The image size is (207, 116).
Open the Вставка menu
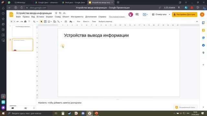pos(40,17)
